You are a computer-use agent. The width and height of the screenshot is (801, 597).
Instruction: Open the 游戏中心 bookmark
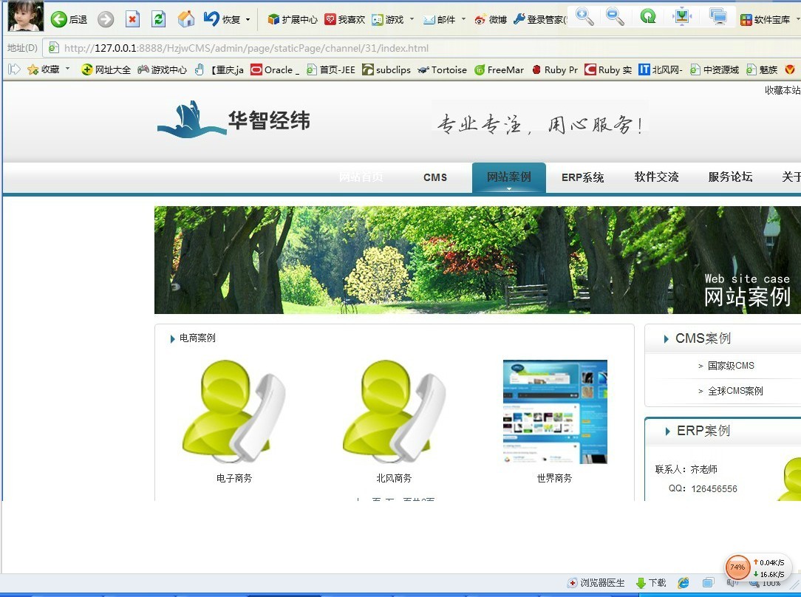click(x=162, y=69)
